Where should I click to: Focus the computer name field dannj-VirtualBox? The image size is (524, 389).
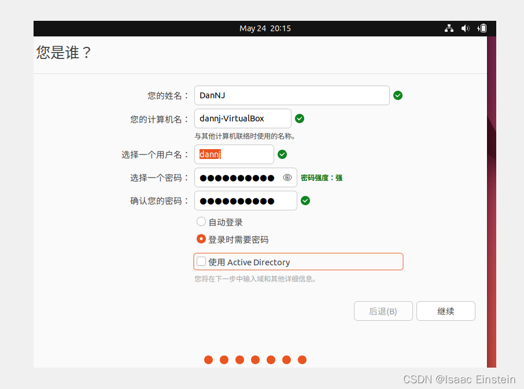click(242, 118)
